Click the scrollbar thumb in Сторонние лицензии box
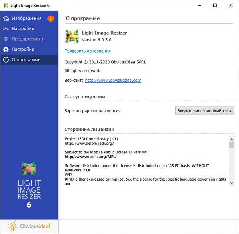 click(231, 145)
